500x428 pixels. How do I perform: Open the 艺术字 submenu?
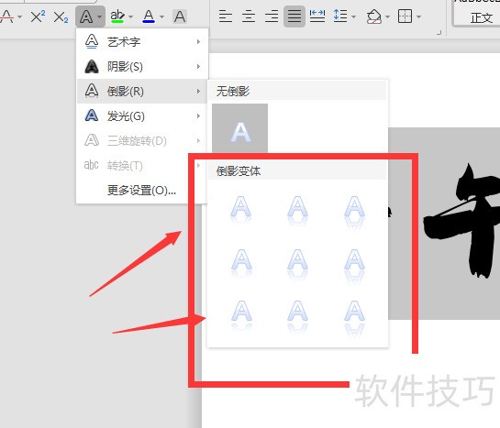click(142, 42)
